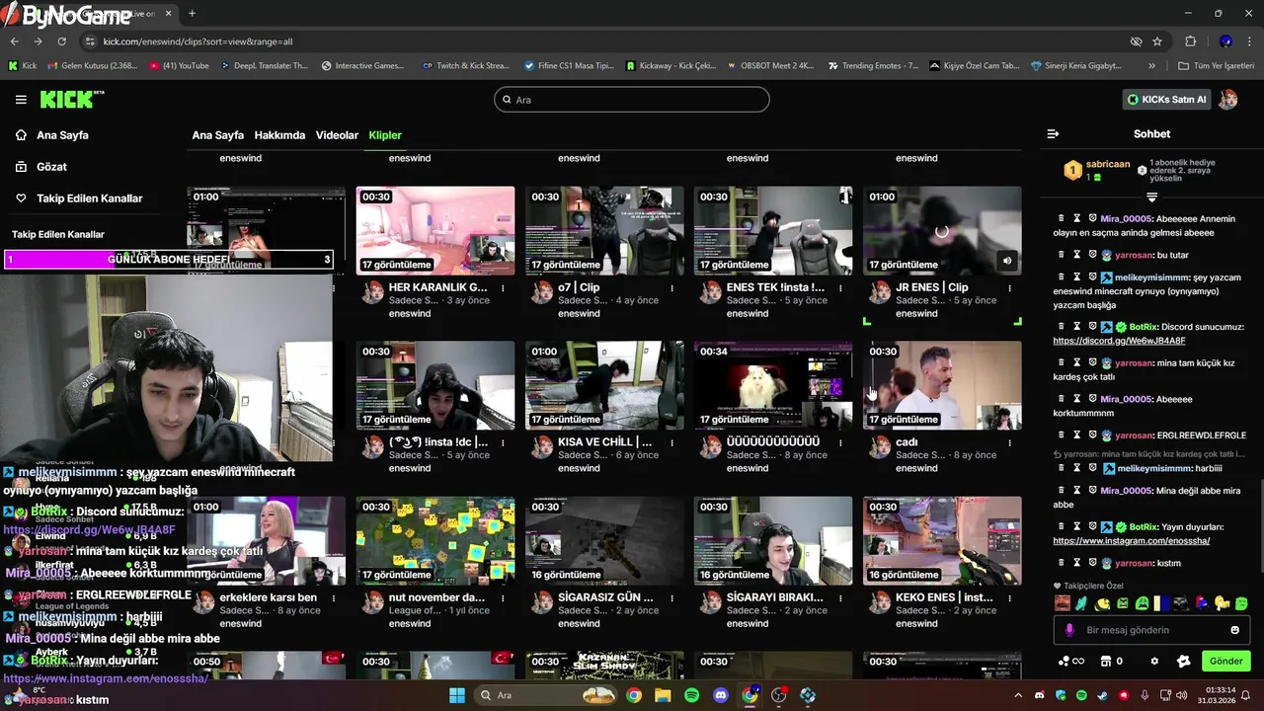Open the user profile avatar in Kick header

click(1228, 100)
